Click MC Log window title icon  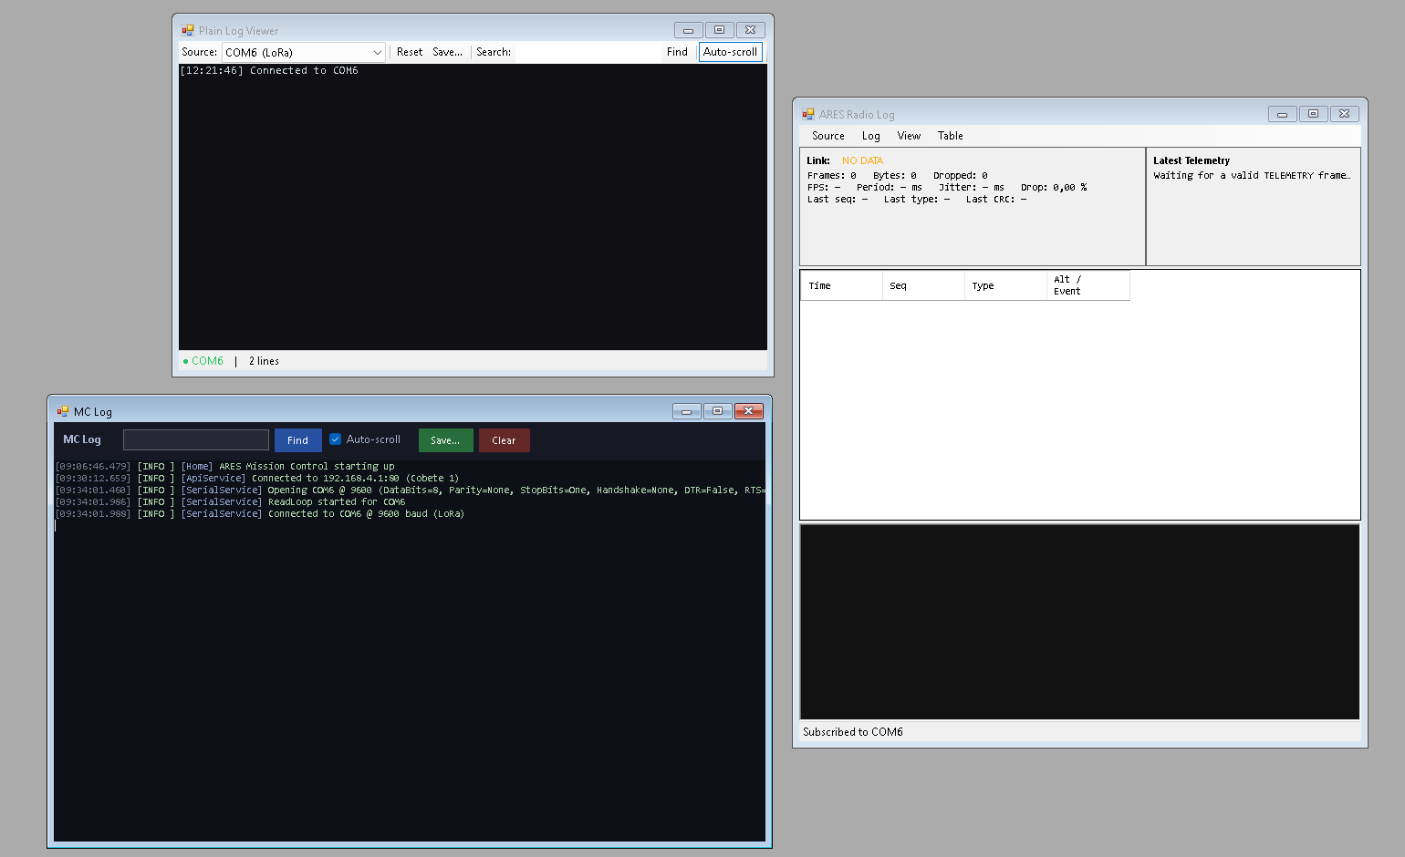pos(63,411)
